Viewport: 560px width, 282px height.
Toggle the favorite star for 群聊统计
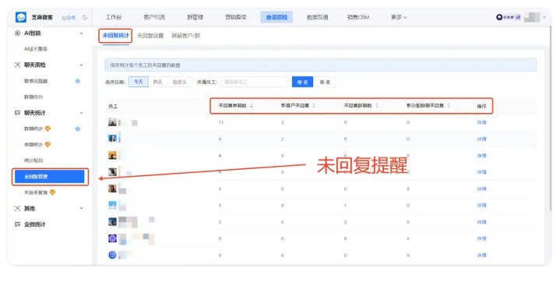click(x=78, y=129)
